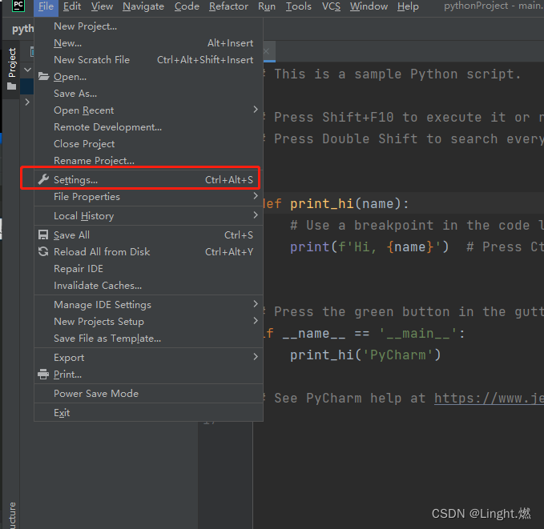This screenshot has width=544, height=529.
Task: Expand the collapsed project tree node
Action: click(27, 102)
